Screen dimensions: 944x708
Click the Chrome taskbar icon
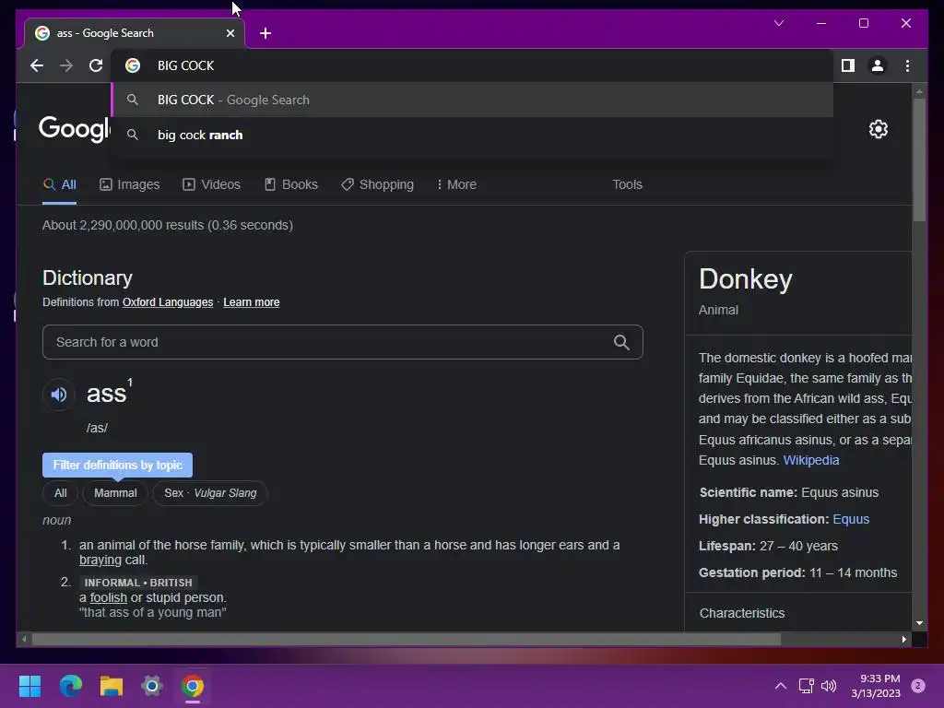(193, 686)
